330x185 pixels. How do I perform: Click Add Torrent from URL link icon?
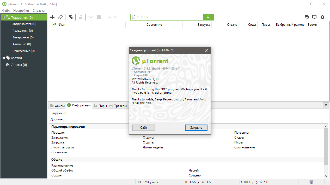pos(60,17)
